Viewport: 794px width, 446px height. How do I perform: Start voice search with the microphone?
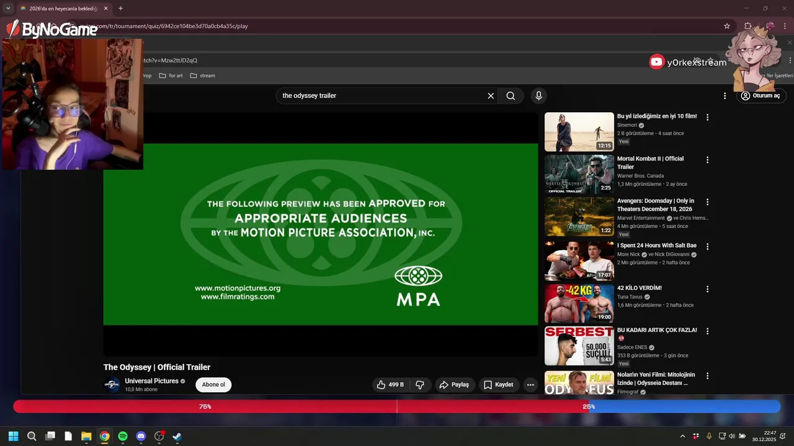[538, 96]
